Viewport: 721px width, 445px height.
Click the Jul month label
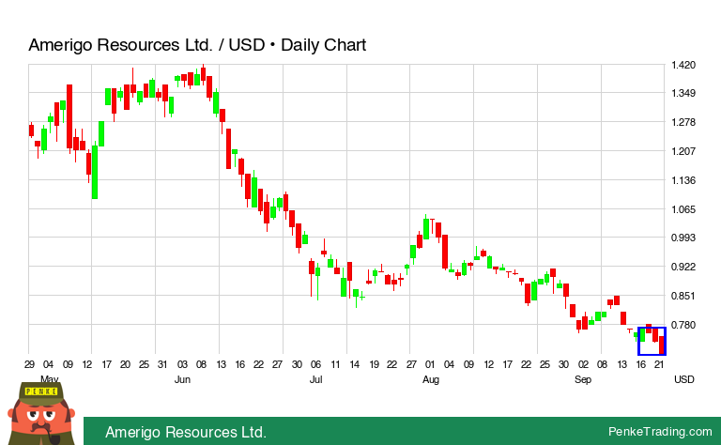tap(315, 379)
